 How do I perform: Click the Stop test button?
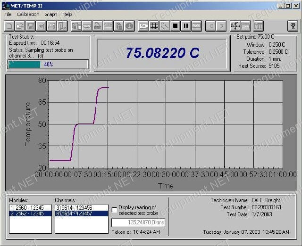pyautogui.click(x=175, y=25)
